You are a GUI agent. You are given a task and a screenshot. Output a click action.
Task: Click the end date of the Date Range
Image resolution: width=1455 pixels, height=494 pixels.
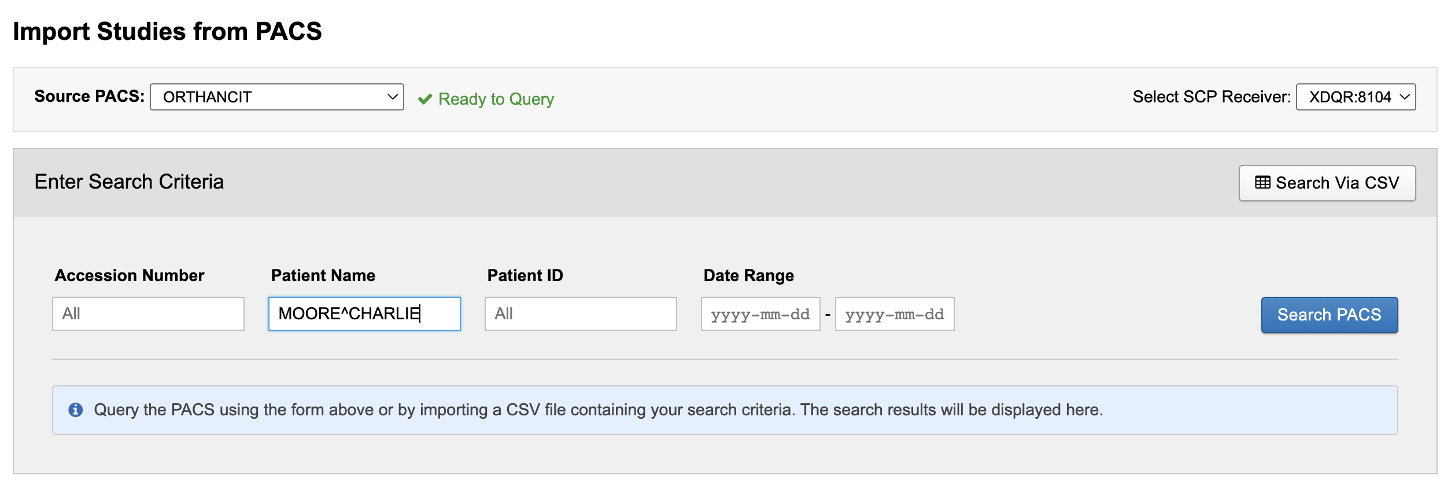point(895,314)
